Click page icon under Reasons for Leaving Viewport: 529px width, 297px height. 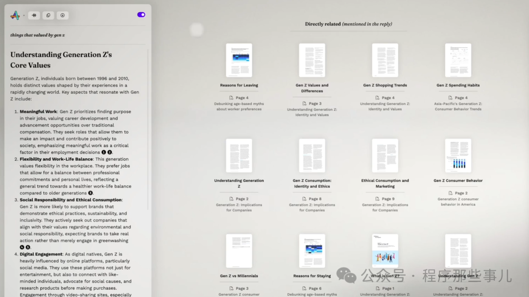[x=231, y=98]
